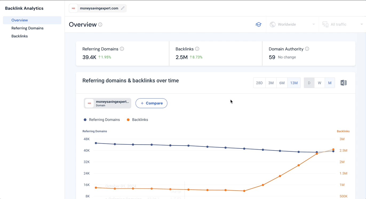366x199 pixels.
Task: Export chart using the Excel icon
Action: pyautogui.click(x=344, y=83)
